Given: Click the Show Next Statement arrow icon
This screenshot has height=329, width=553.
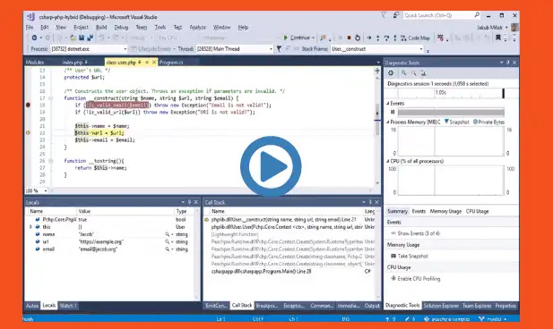Looking at the screenshot, I should pyautogui.click(x=369, y=38).
